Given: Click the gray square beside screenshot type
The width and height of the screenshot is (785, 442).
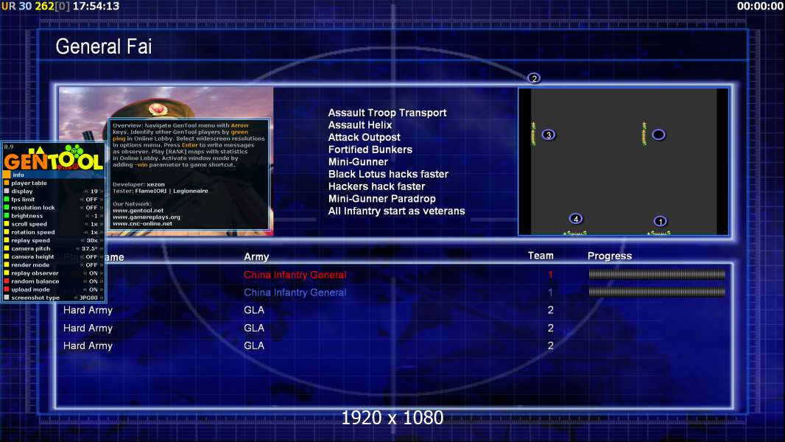Looking at the screenshot, I should click(7, 298).
